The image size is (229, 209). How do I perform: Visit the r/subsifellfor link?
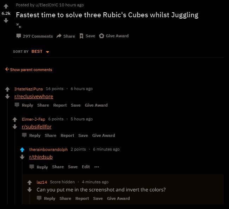point(37,127)
